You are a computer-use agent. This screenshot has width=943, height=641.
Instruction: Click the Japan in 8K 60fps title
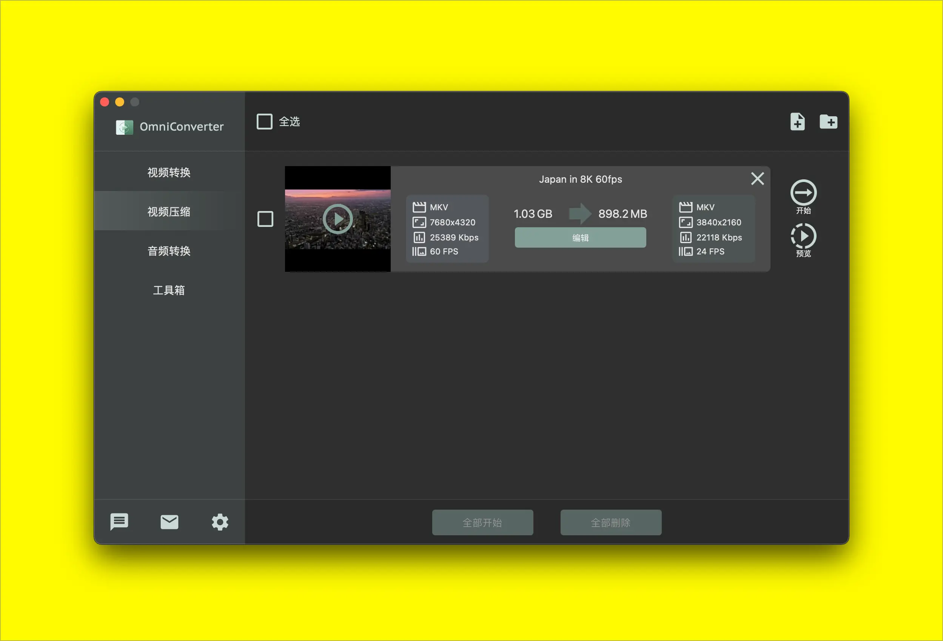point(580,179)
